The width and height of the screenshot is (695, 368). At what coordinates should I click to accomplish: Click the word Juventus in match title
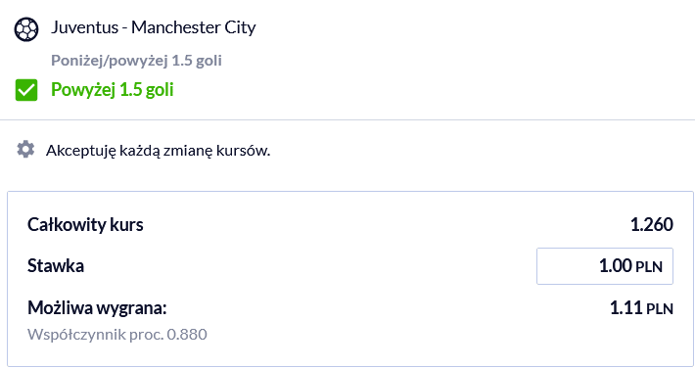[x=84, y=27]
